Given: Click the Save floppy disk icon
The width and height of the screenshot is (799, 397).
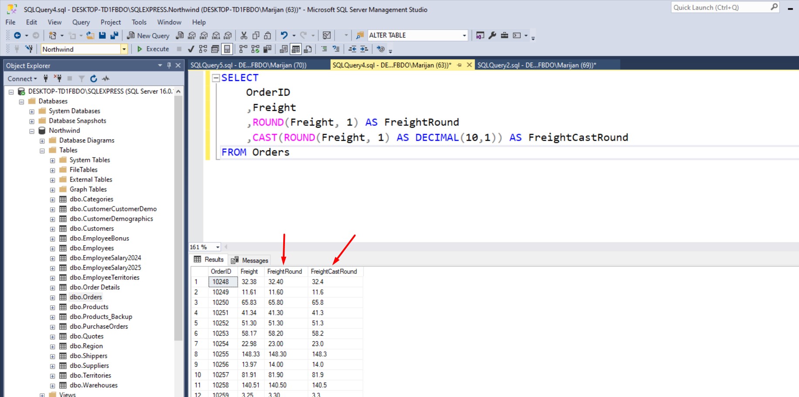Looking at the screenshot, I should (x=102, y=35).
